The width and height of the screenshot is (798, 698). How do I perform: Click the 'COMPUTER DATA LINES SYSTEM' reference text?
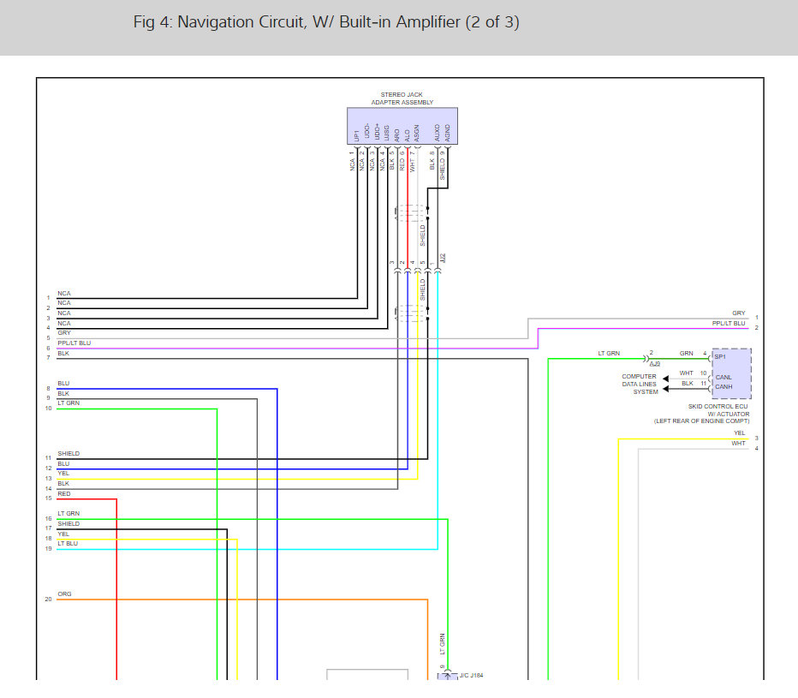pos(640,384)
